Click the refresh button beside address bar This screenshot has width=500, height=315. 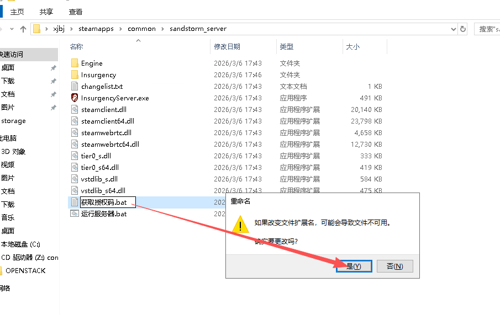point(463,29)
